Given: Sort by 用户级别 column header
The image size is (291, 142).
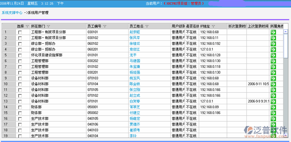Looking at the screenshot, I should (x=178, y=26).
